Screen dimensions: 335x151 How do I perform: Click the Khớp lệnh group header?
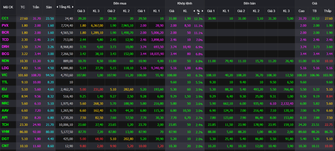click(185, 3)
